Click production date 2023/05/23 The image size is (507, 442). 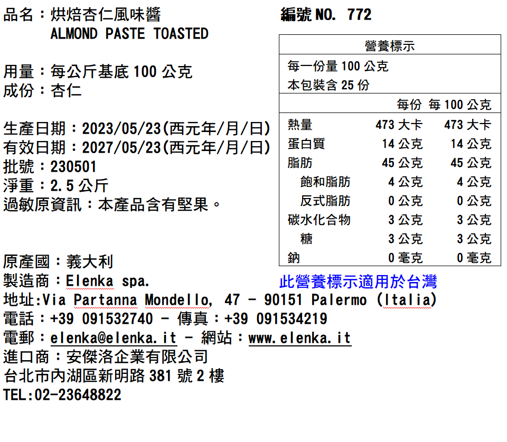[x=121, y=128]
